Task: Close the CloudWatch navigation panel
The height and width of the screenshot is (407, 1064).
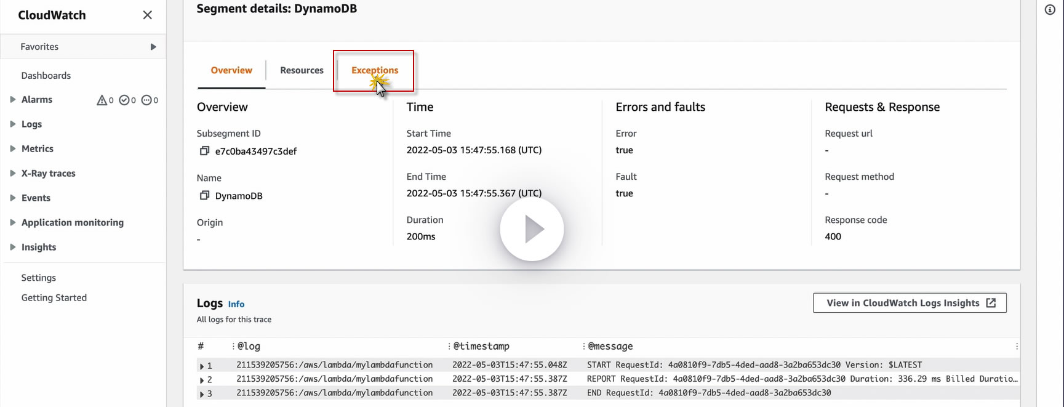Action: point(147,15)
